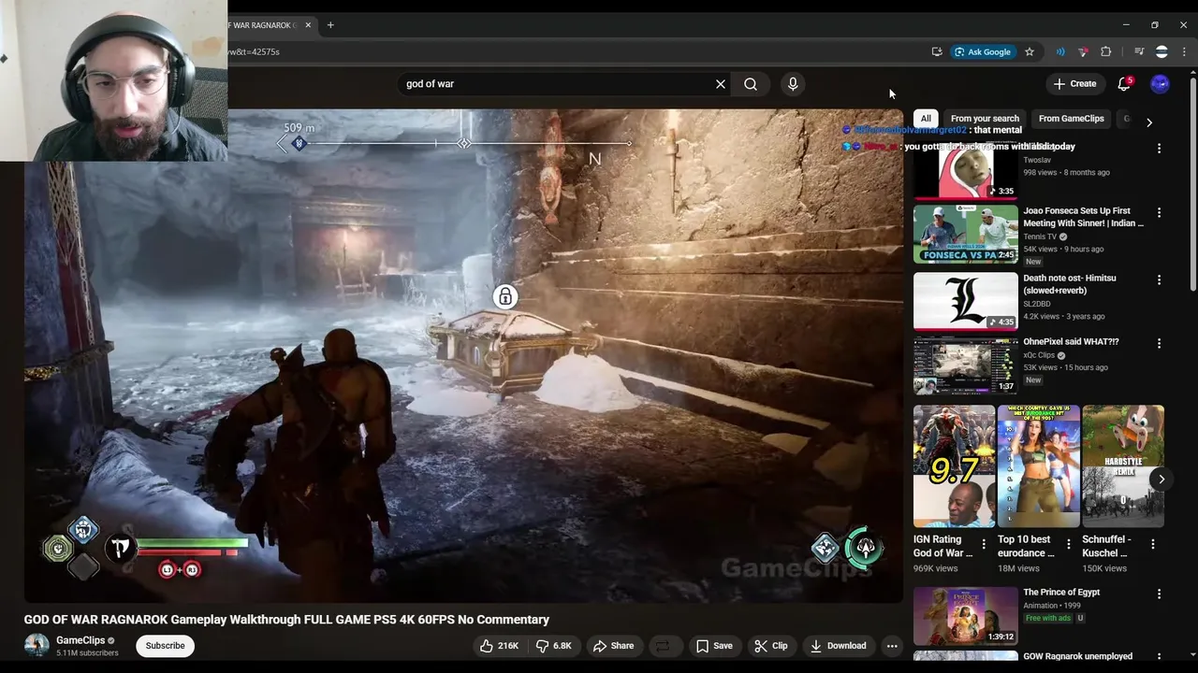Click the GOW Ragnarok unemployed title
Viewport: 1198px width, 673px height.
(x=1077, y=656)
